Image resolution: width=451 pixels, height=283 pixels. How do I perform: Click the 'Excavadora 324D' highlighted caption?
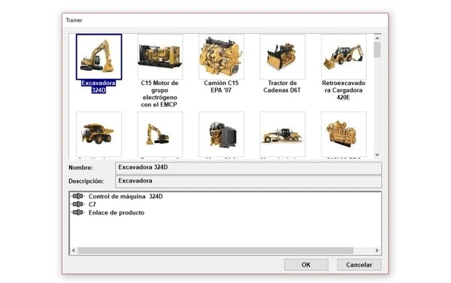98,87
